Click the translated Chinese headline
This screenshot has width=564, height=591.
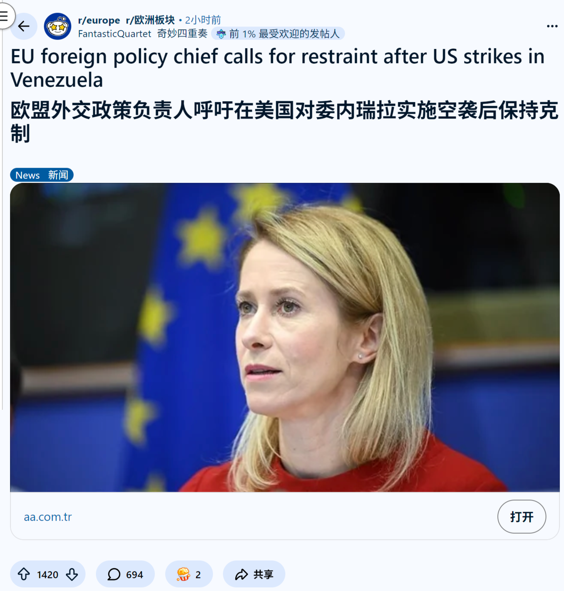tap(284, 122)
